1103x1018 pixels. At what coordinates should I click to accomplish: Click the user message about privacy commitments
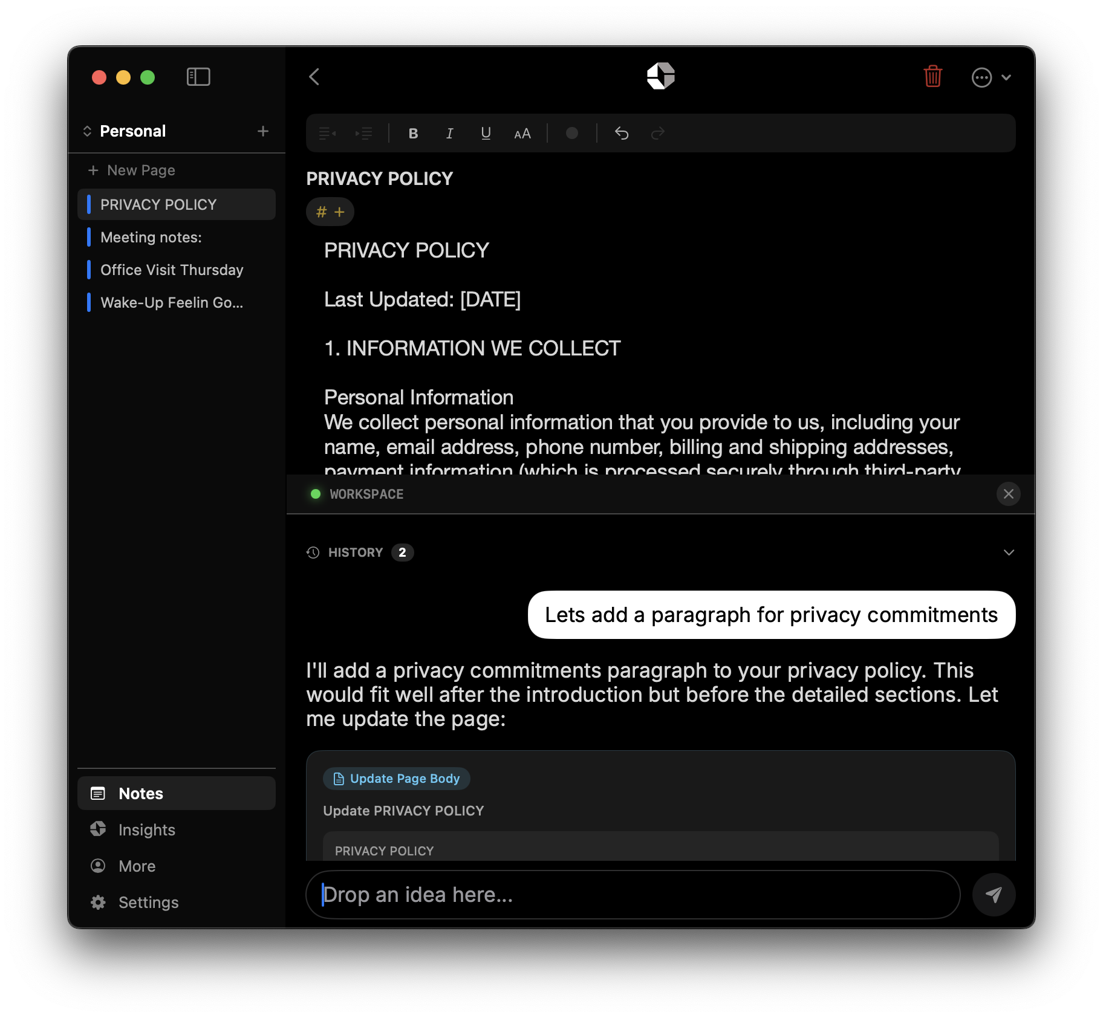point(771,615)
